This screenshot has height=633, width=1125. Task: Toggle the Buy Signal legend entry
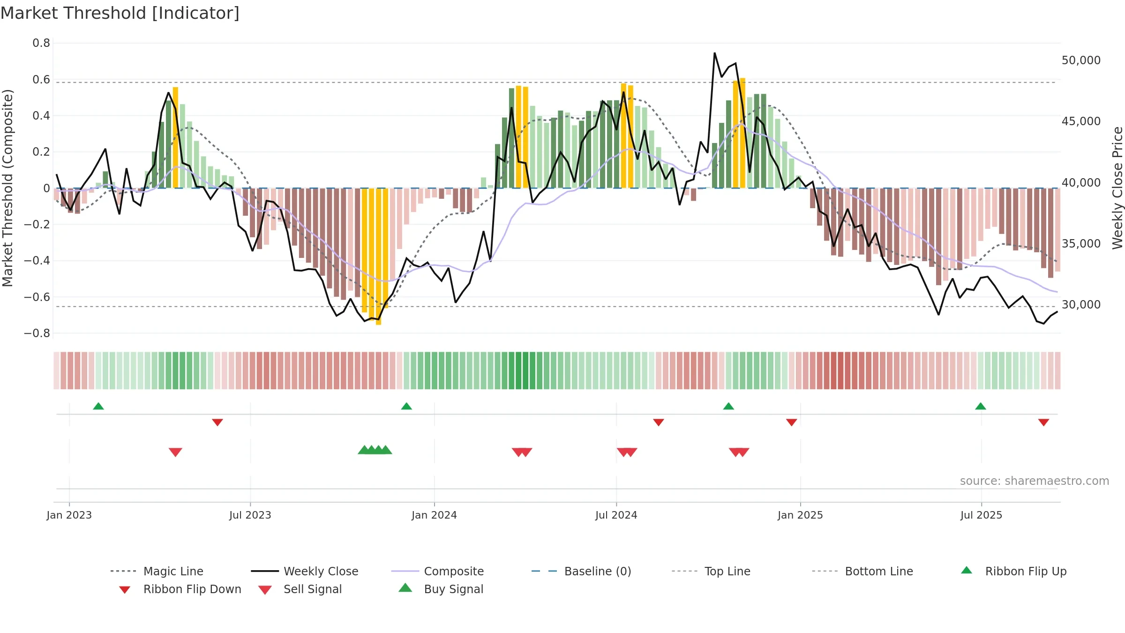coord(441,589)
